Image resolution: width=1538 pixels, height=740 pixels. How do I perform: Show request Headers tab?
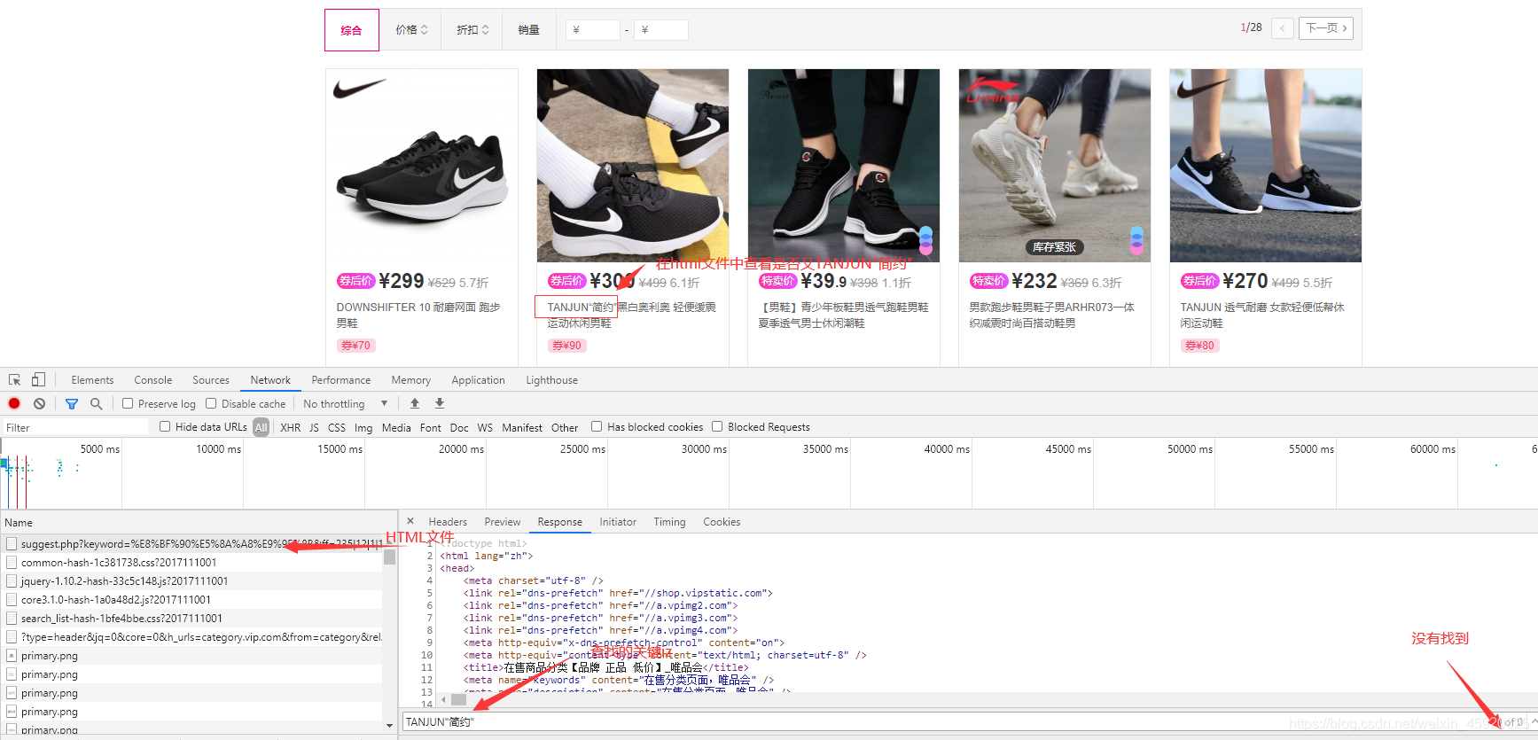(448, 522)
